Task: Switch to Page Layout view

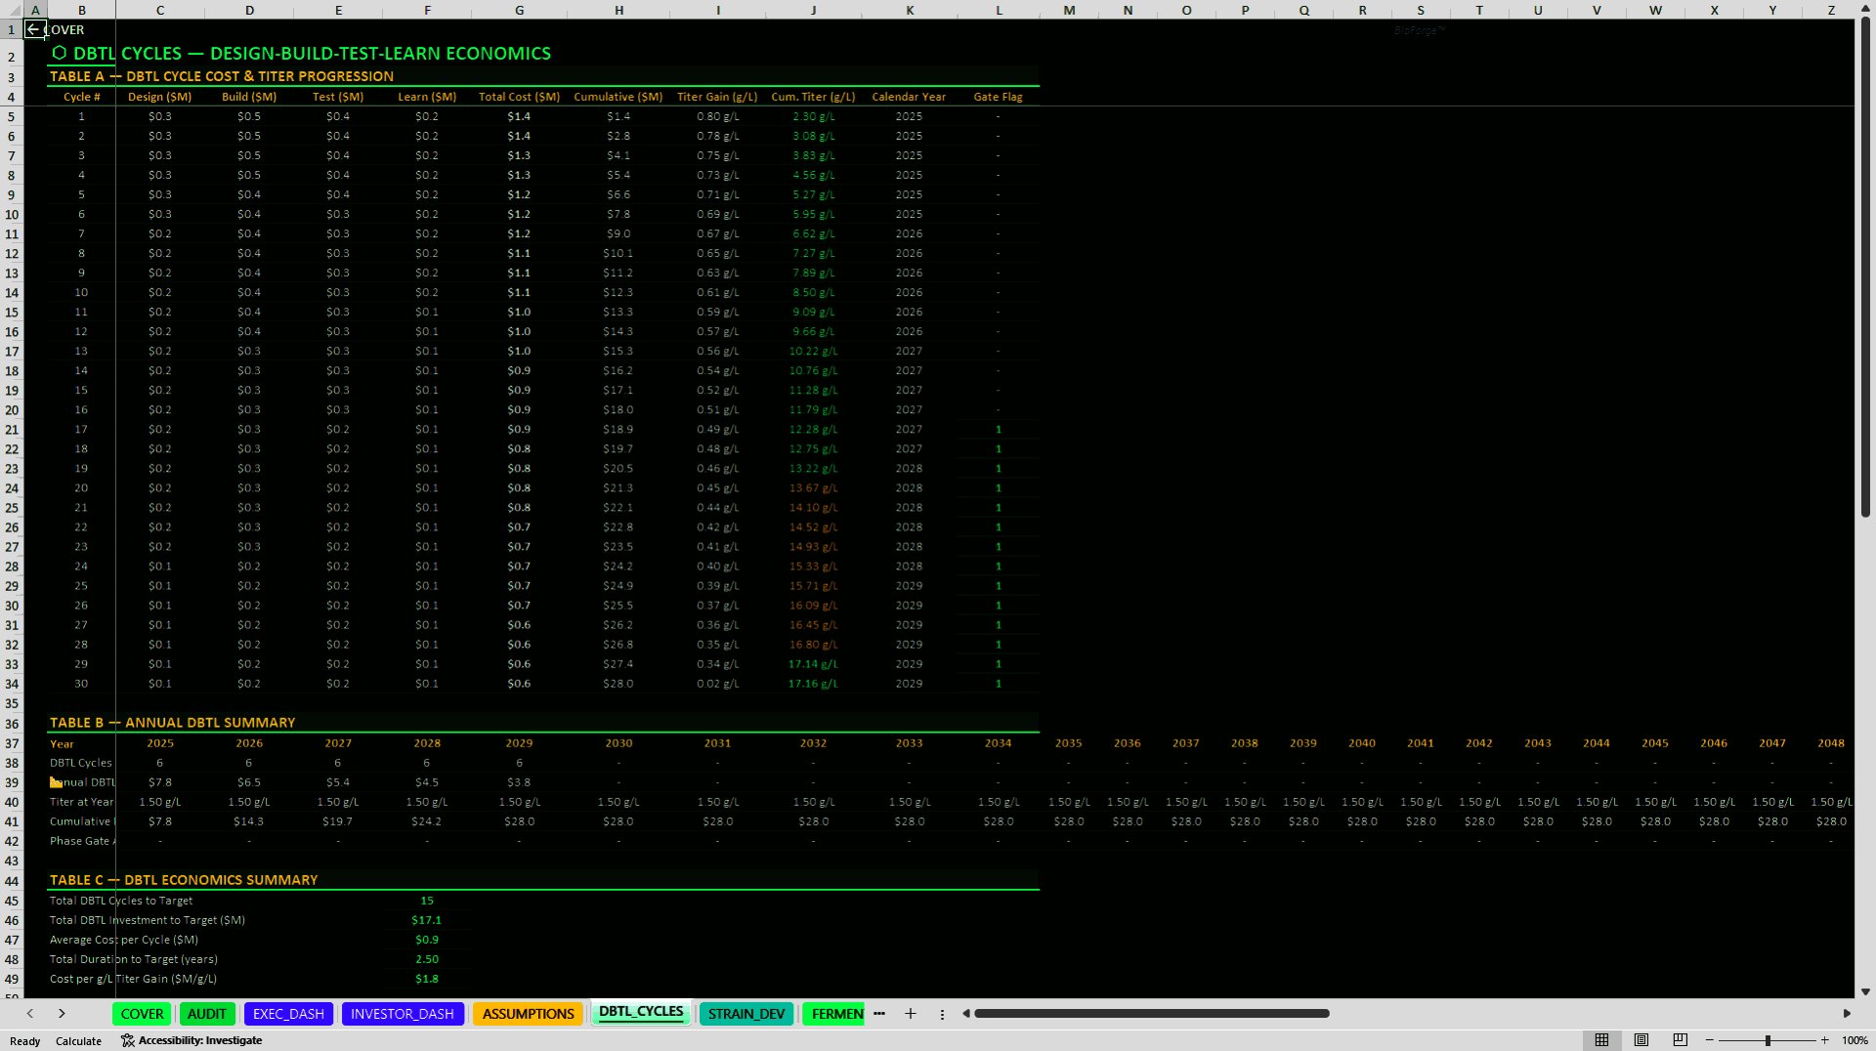Action: click(1641, 1040)
